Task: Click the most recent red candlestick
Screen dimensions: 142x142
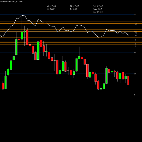Action: tap(128, 80)
